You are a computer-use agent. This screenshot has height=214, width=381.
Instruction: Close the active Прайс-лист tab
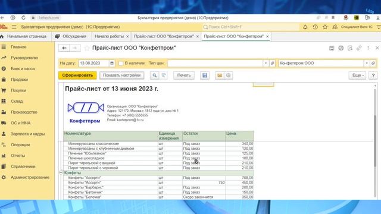267,36
